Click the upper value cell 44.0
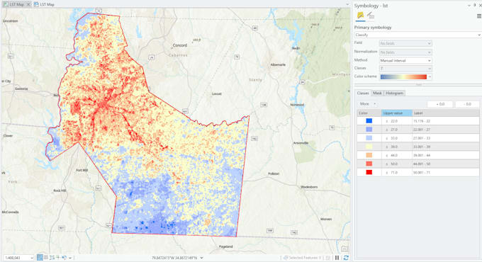The width and height of the screenshot is (482, 262). coord(396,155)
